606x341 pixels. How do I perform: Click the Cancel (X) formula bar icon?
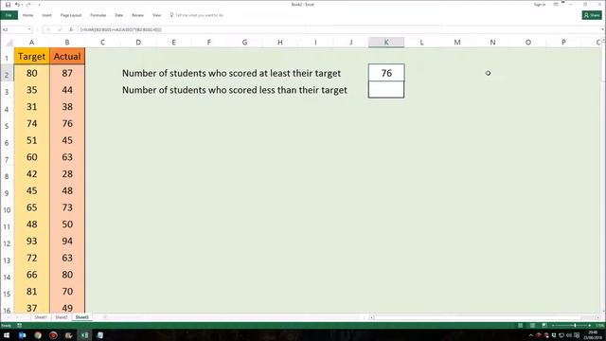[x=48, y=29]
